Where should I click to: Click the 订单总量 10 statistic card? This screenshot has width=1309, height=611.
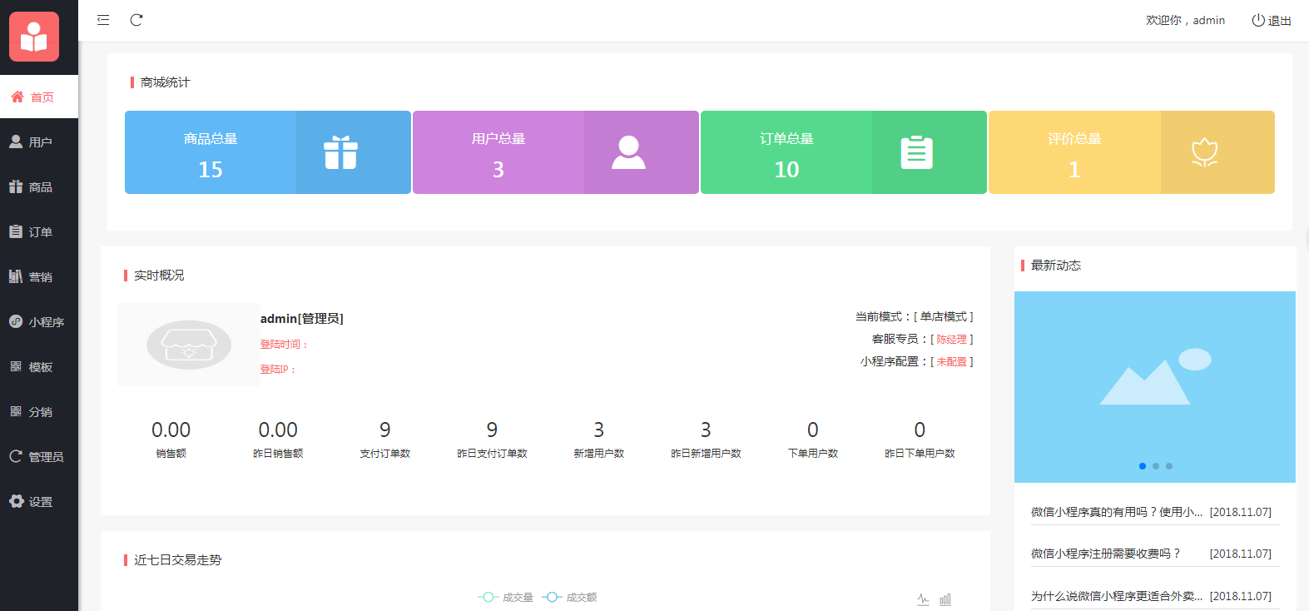844,152
